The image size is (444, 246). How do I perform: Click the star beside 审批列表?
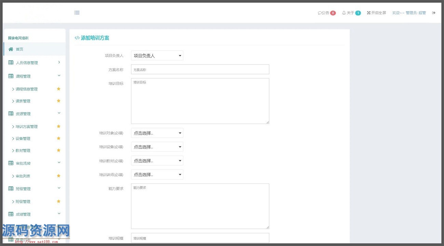(x=58, y=176)
